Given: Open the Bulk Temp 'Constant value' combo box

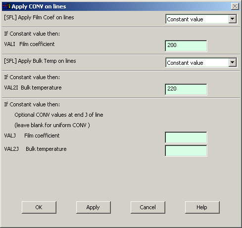Looking at the screenshot, I should (201, 62).
